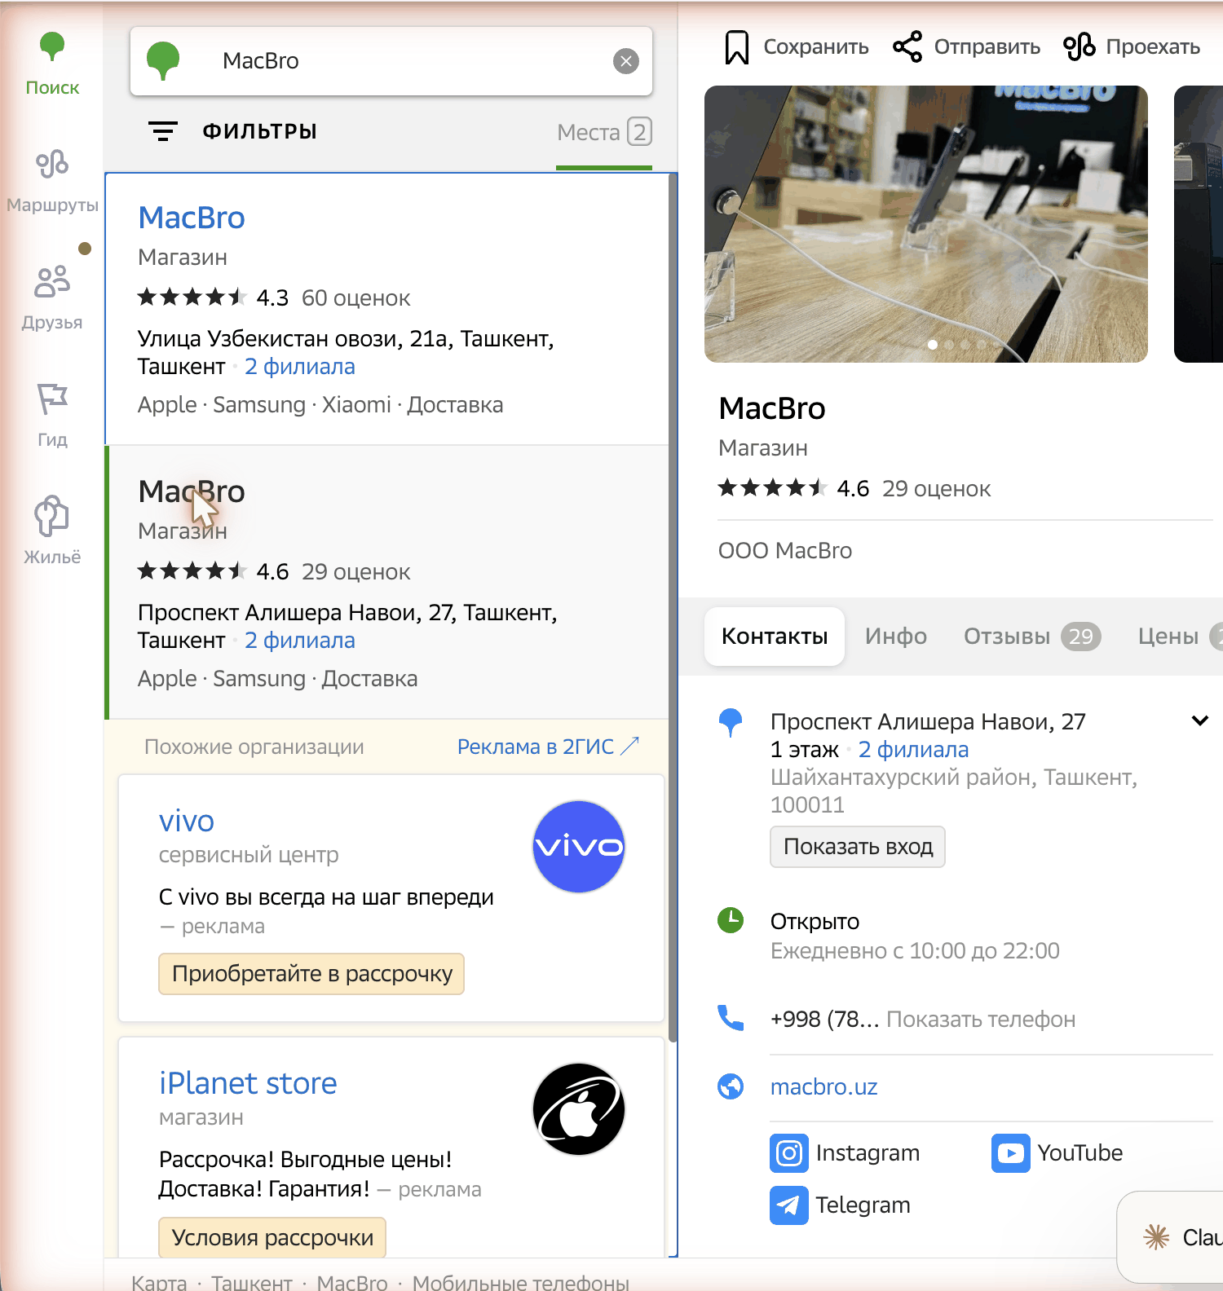
Task: Open 2 филиала link under Алишера Навои result
Action: [300, 641]
